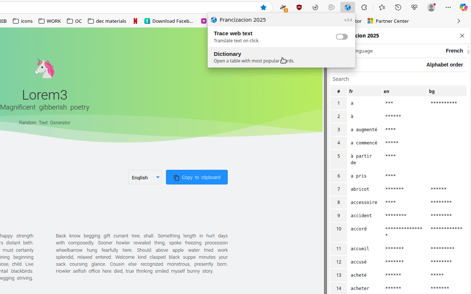Image resolution: width=471 pixels, height=294 pixels.
Task: Select 'a augmenté' in the fr column
Action: tap(364, 129)
